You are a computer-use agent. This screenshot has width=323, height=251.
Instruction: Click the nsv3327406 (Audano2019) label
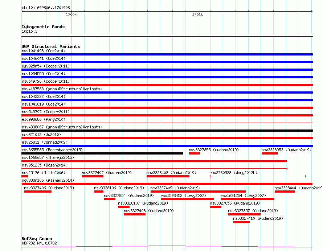point(49,188)
